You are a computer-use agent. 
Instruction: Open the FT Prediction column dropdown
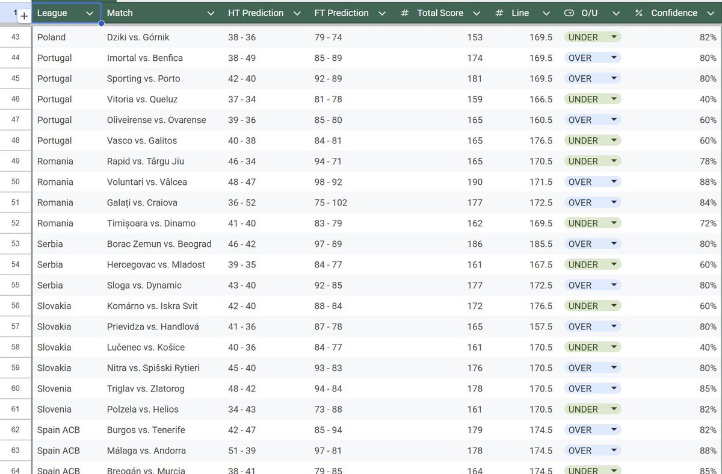(x=381, y=13)
